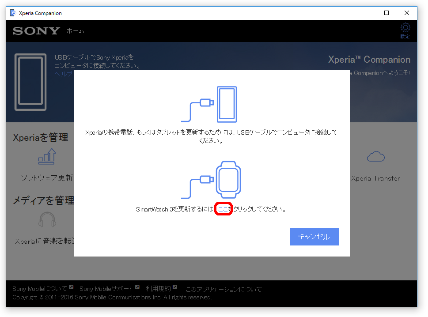The width and height of the screenshot is (428, 317).
Task: Open このアプリケーションについて footer link
Action: [x=224, y=289]
